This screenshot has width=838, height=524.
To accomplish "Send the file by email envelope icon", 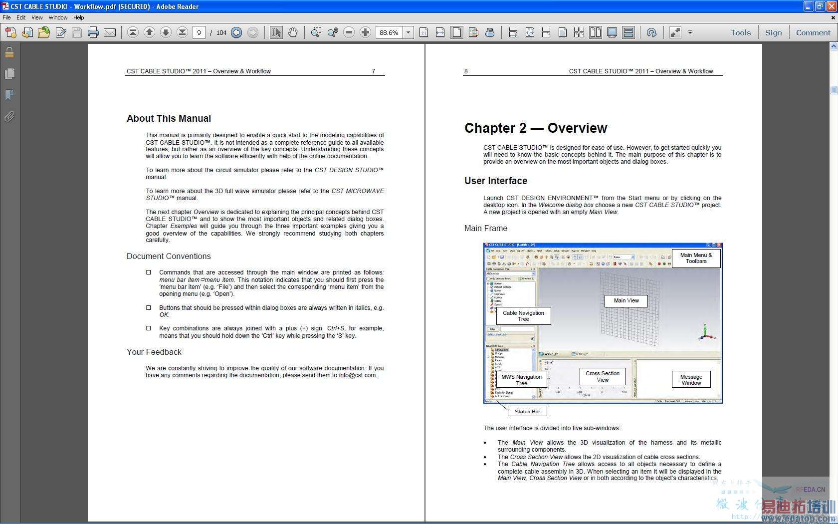I will tap(110, 32).
